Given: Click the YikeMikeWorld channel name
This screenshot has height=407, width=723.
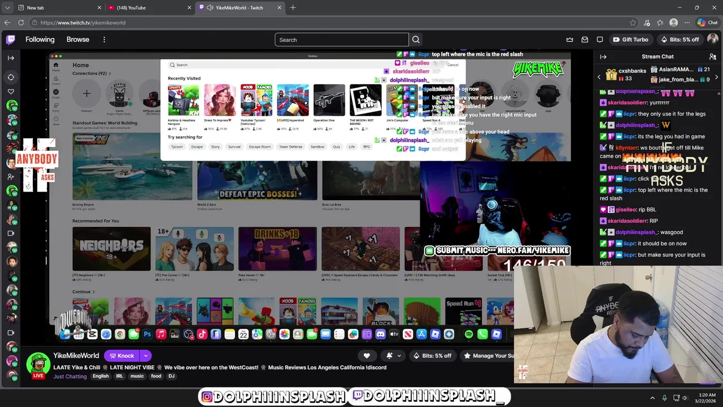Looking at the screenshot, I should tap(76, 356).
